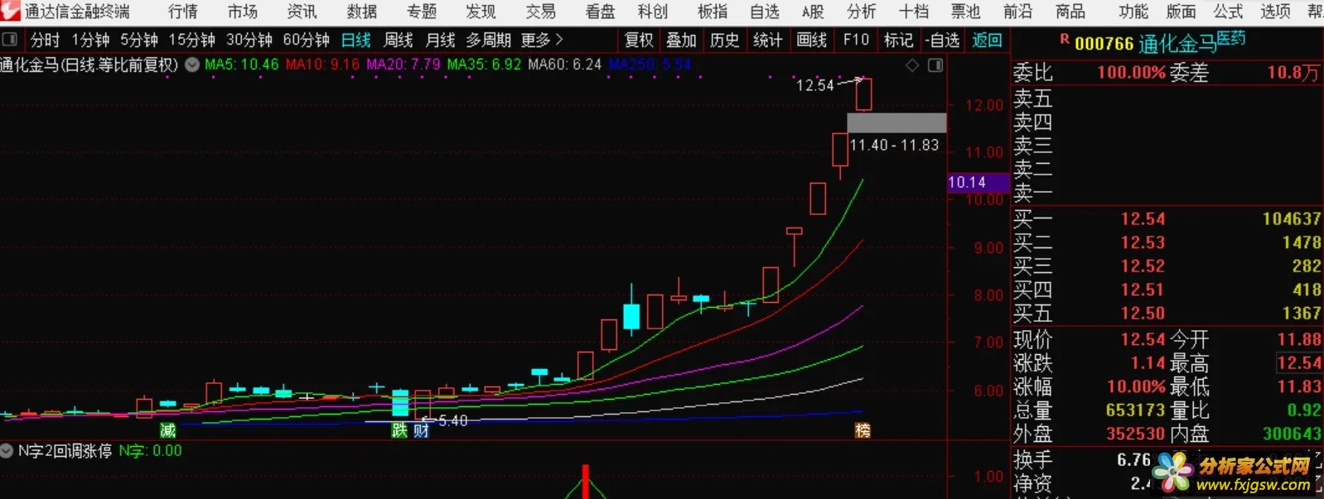This screenshot has height=499, width=1324.
Task: Open the chart indicator dropdown arrow beside 通化金马
Action: (192, 65)
